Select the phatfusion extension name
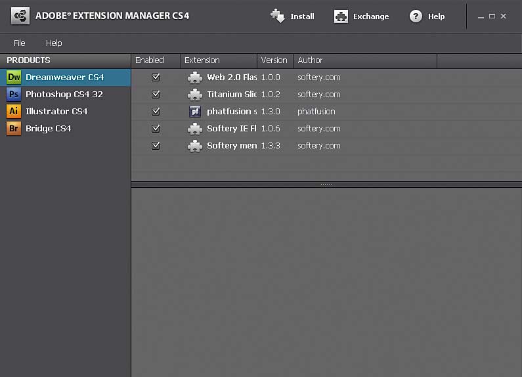This screenshot has width=522, height=377. click(x=232, y=111)
